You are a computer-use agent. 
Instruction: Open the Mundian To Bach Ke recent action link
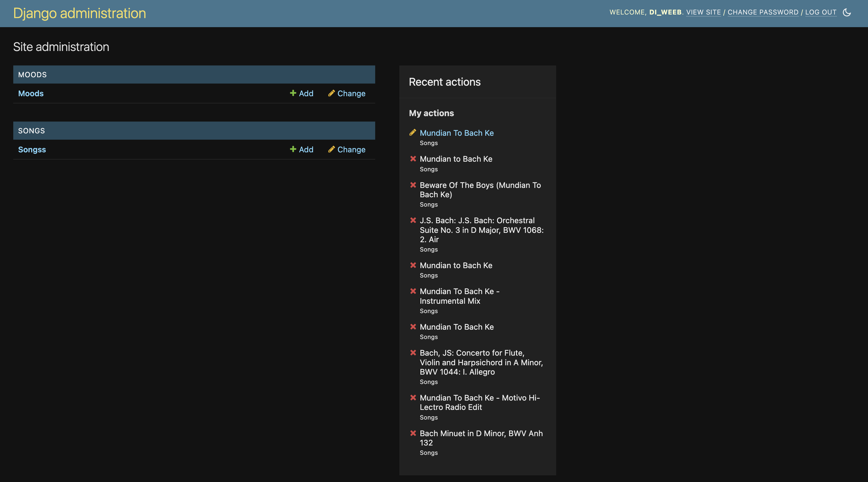click(457, 133)
